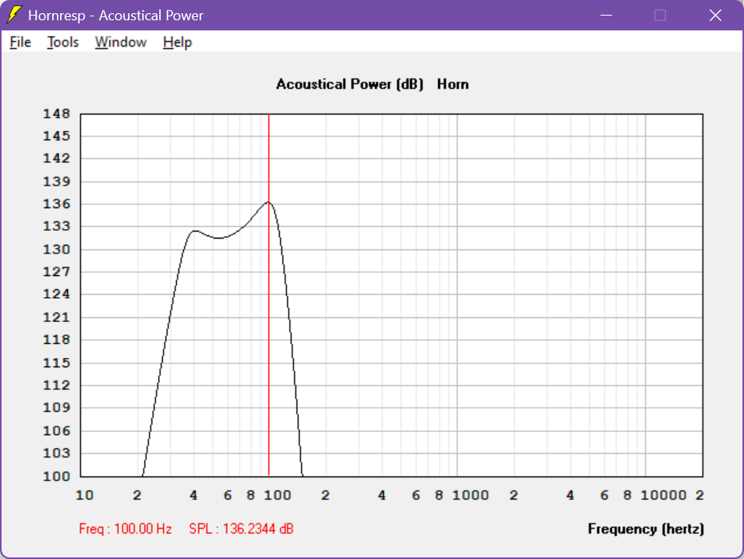Open the Help menu
This screenshot has height=559, width=744.
click(x=178, y=42)
